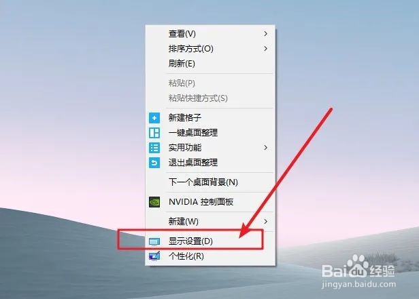Click the 退出桌面整理 return arrow icon
Screen dimensions: 419x299
point(154,163)
